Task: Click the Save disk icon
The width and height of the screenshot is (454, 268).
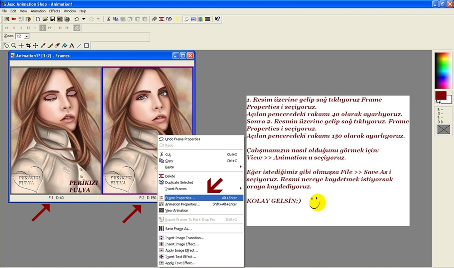Action: point(52,19)
